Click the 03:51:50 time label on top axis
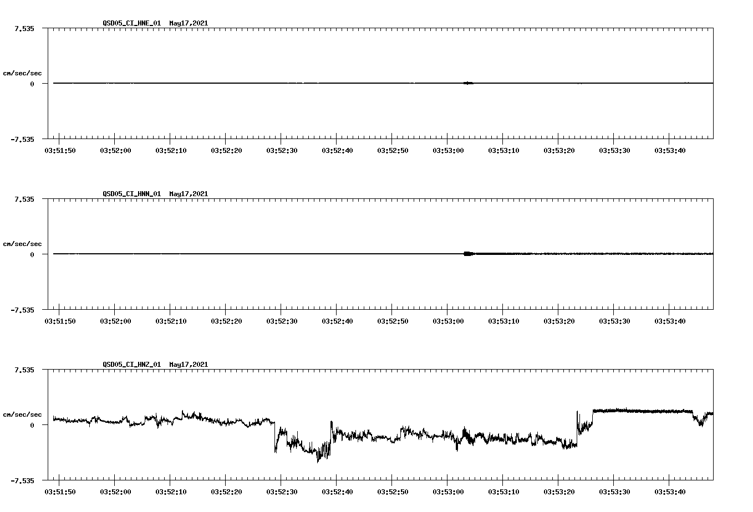 (62, 150)
